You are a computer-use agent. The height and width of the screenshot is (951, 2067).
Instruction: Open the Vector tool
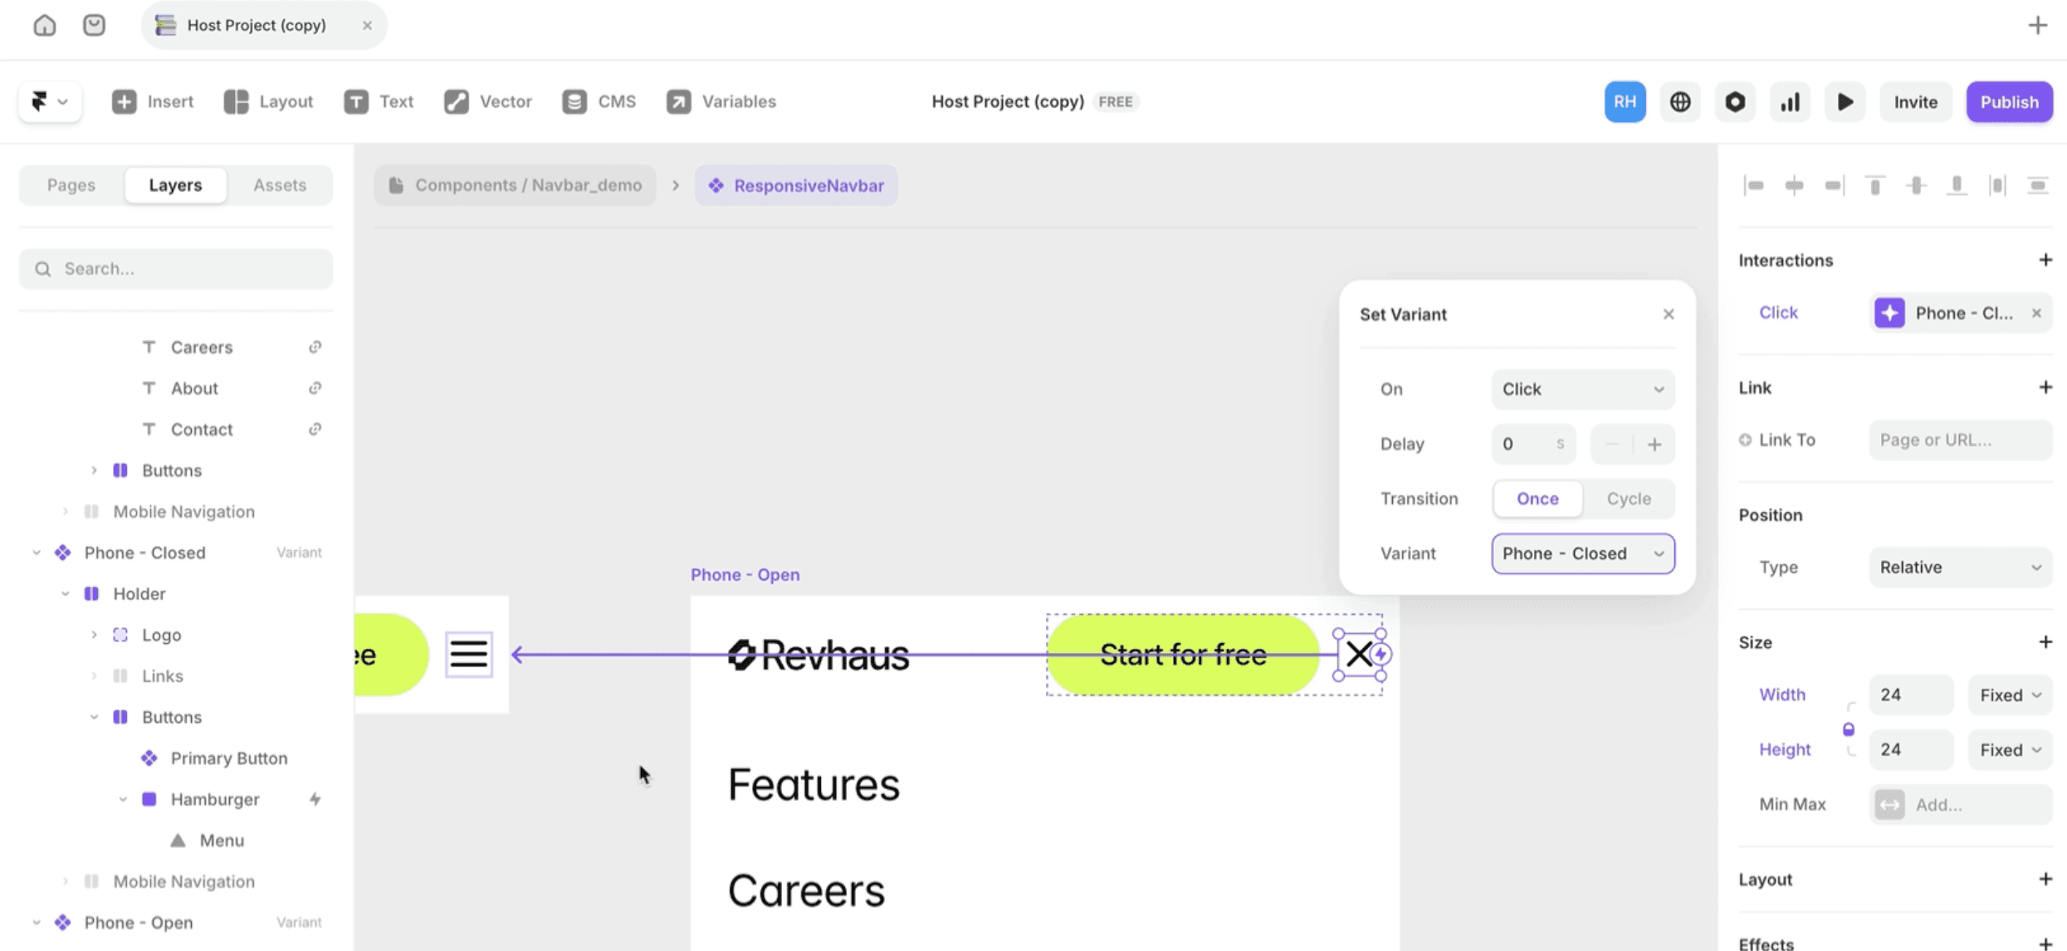[x=488, y=101]
